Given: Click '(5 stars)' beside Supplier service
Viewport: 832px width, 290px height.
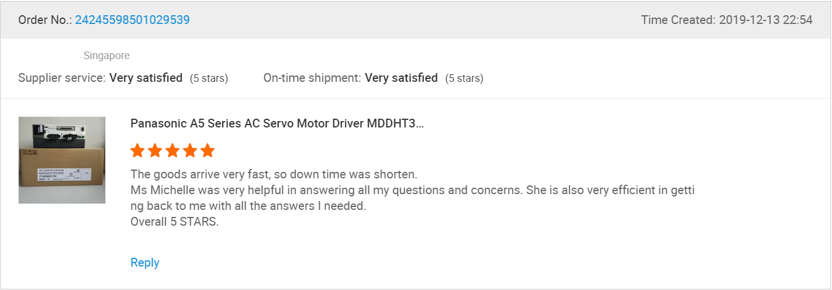Looking at the screenshot, I should [x=209, y=78].
